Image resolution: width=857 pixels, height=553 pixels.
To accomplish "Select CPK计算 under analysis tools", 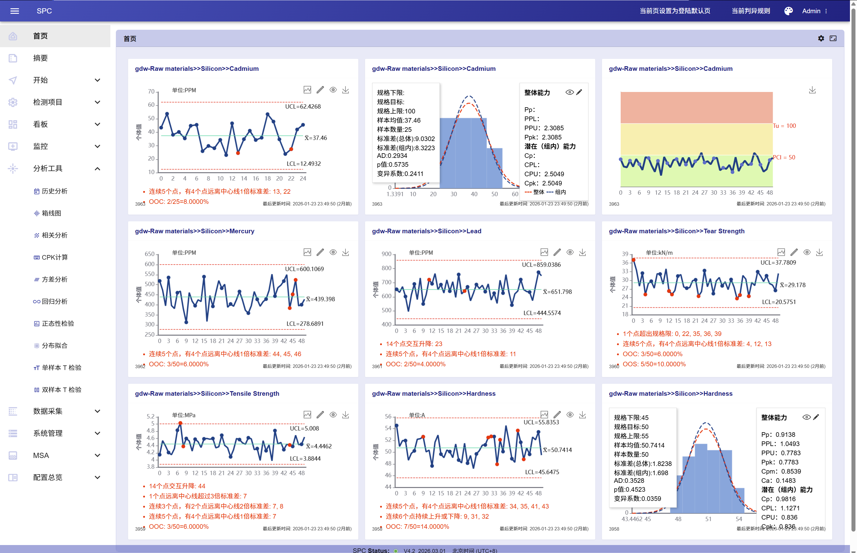I will click(55, 257).
